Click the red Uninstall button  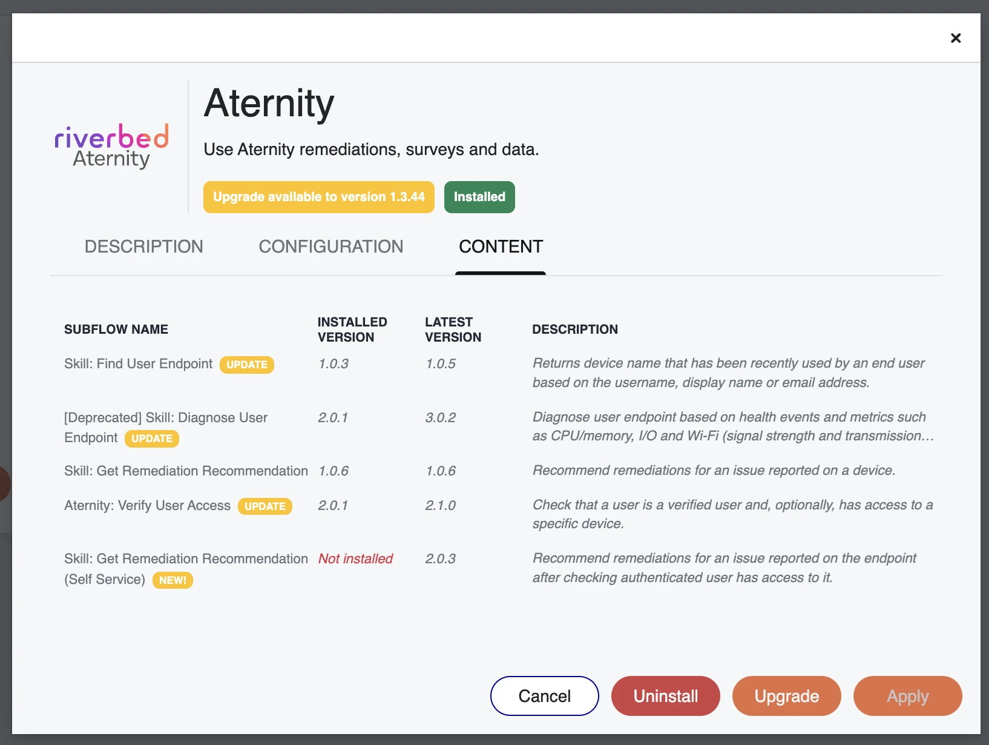pyautogui.click(x=666, y=696)
